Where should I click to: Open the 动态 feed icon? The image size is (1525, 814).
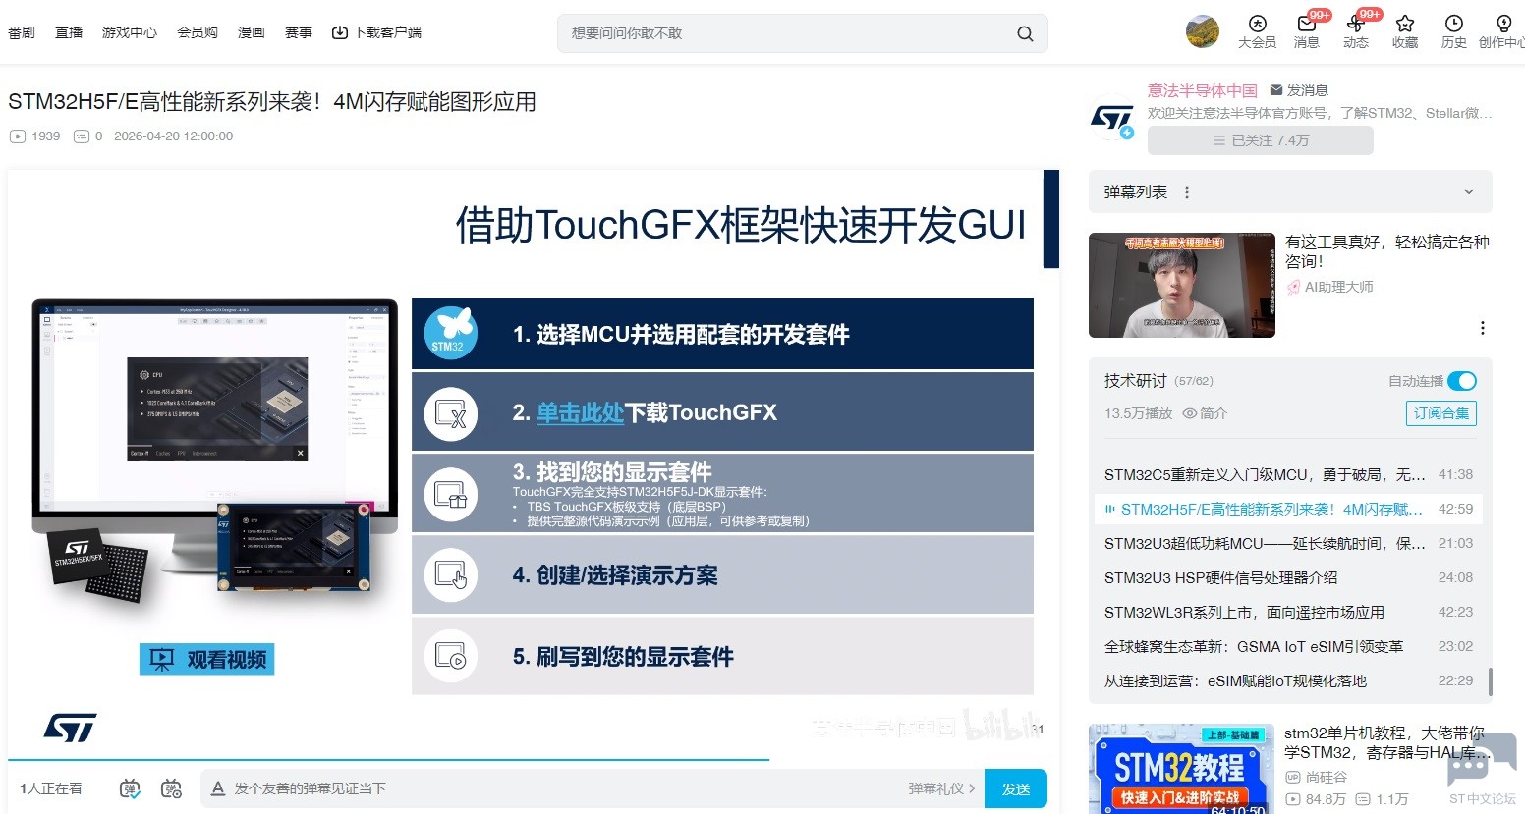tap(1356, 31)
